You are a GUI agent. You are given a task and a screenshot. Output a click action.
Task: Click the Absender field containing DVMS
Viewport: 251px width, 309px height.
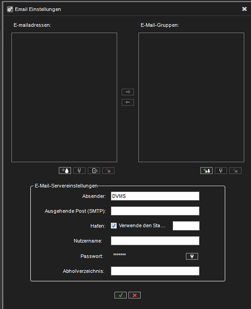click(x=155, y=196)
